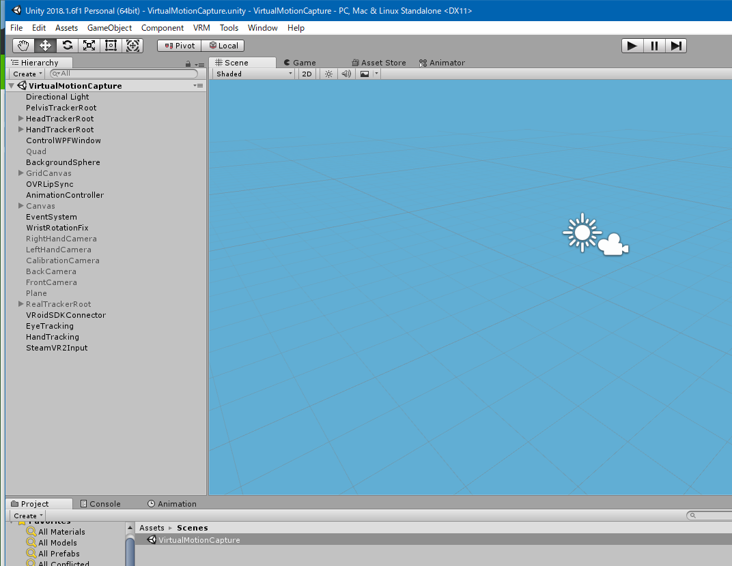
Task: Start Play mode
Action: tap(632, 46)
